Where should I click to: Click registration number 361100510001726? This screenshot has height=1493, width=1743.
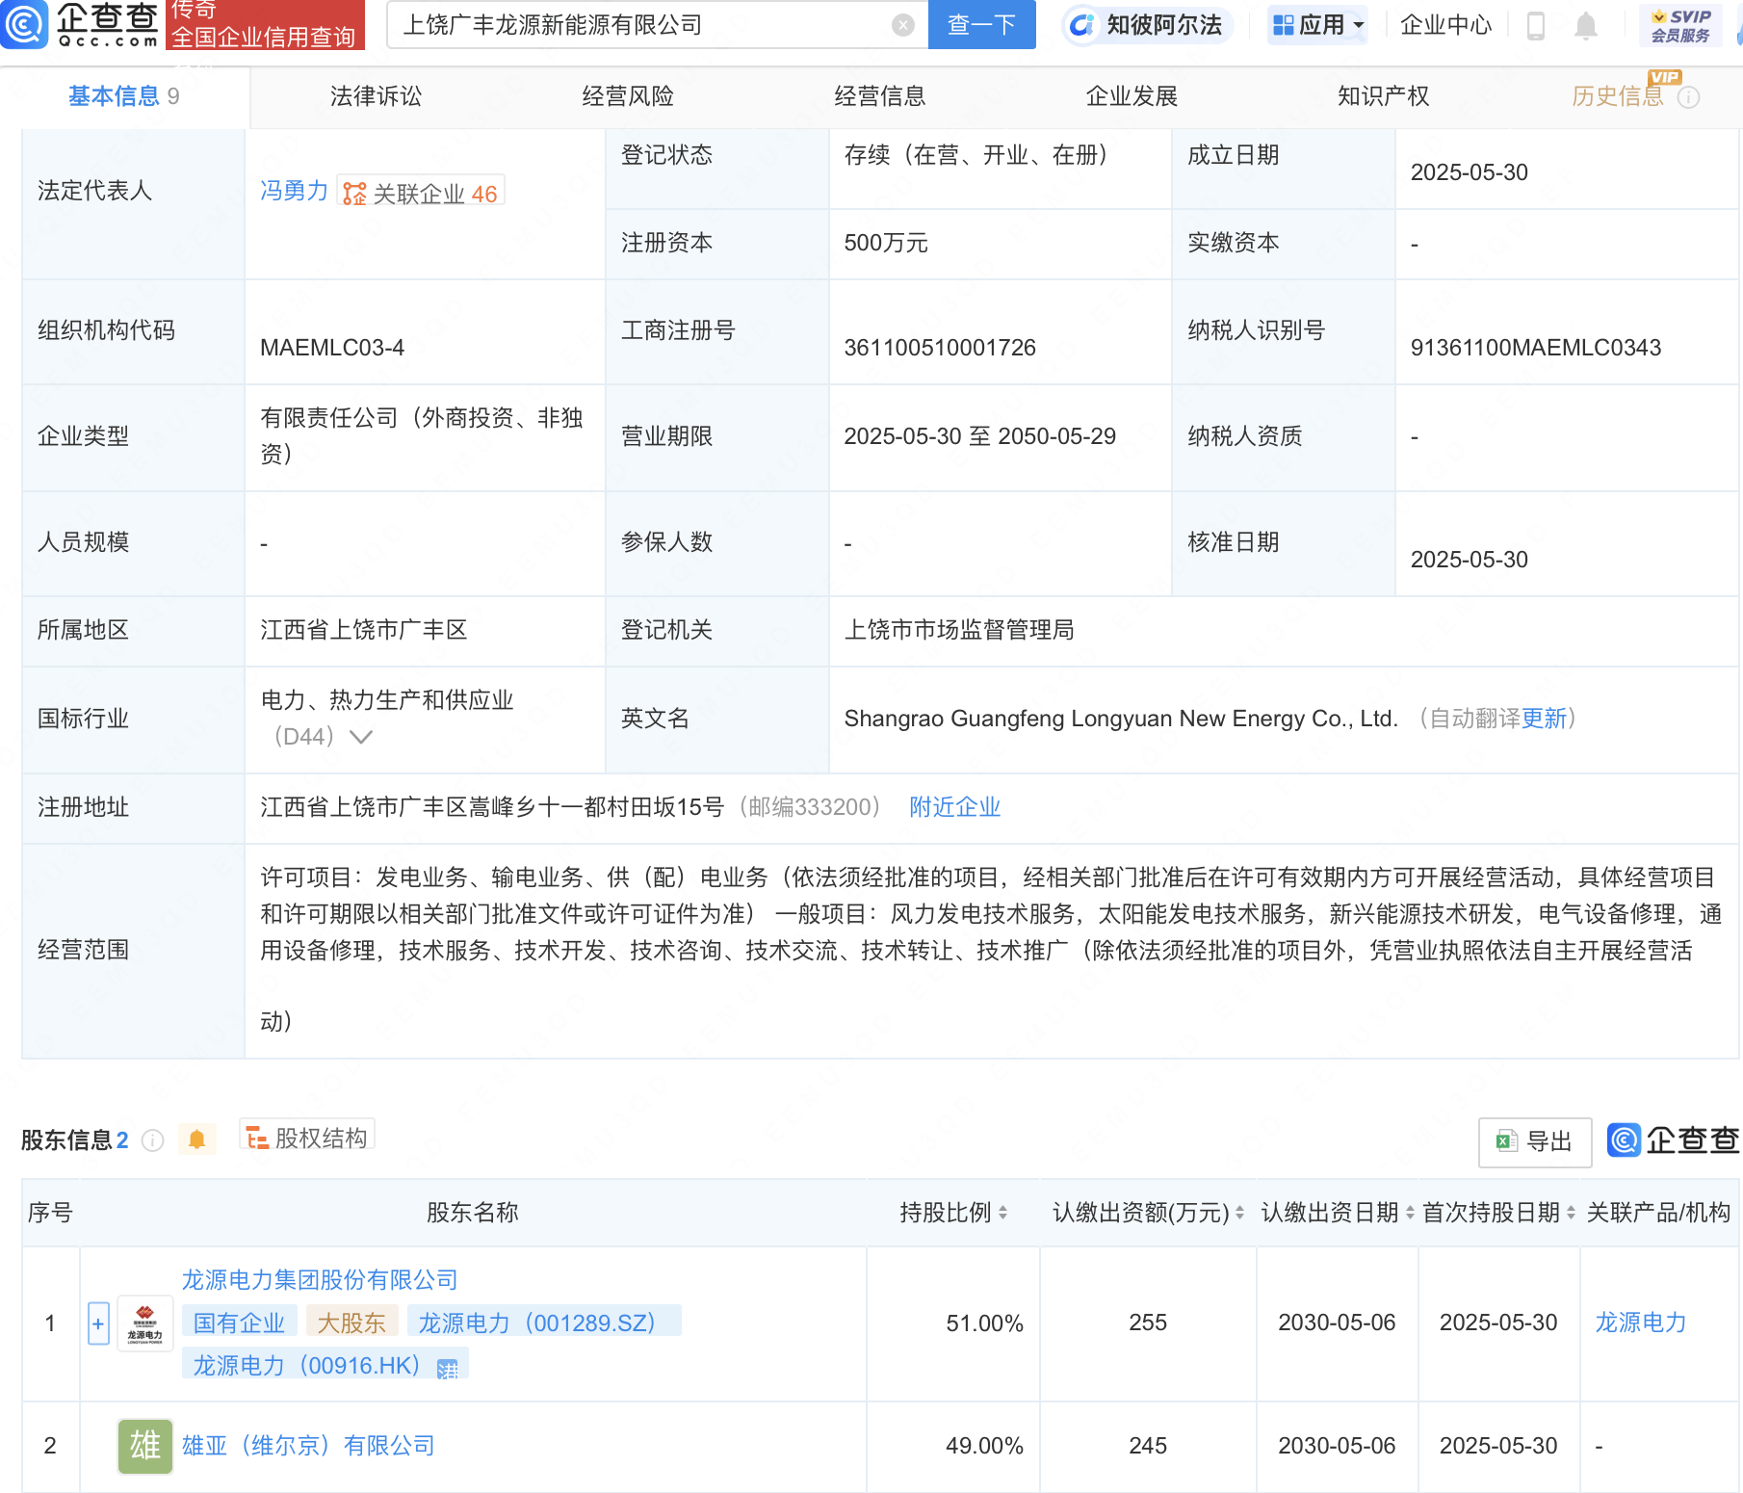[940, 348]
